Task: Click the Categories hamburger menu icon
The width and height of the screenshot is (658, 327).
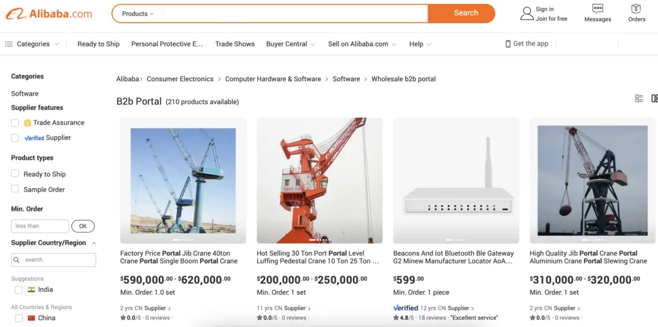Action: coord(9,44)
